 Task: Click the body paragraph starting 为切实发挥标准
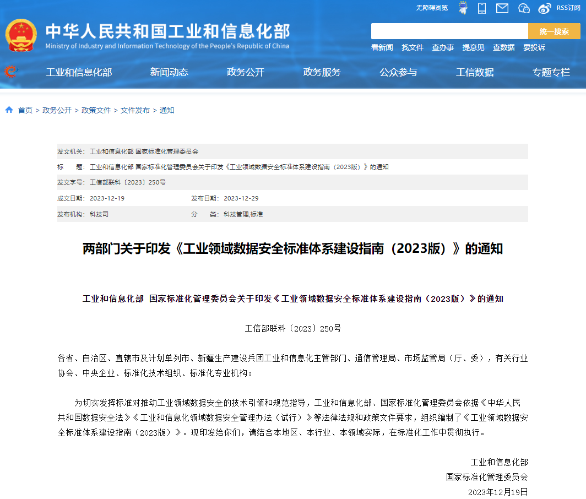click(292, 417)
